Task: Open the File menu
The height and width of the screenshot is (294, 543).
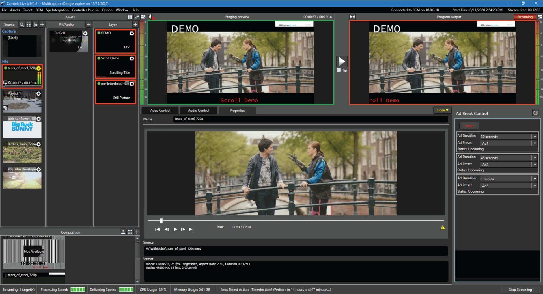Action: 4,10
